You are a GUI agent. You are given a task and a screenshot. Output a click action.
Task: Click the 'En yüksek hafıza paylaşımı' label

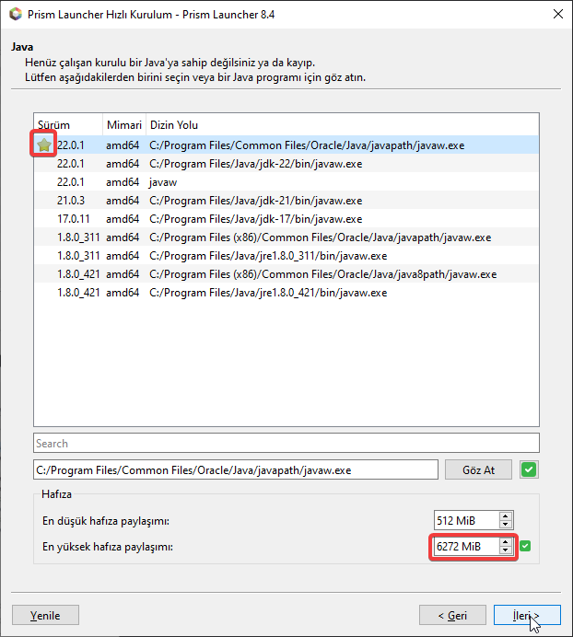[x=108, y=547]
